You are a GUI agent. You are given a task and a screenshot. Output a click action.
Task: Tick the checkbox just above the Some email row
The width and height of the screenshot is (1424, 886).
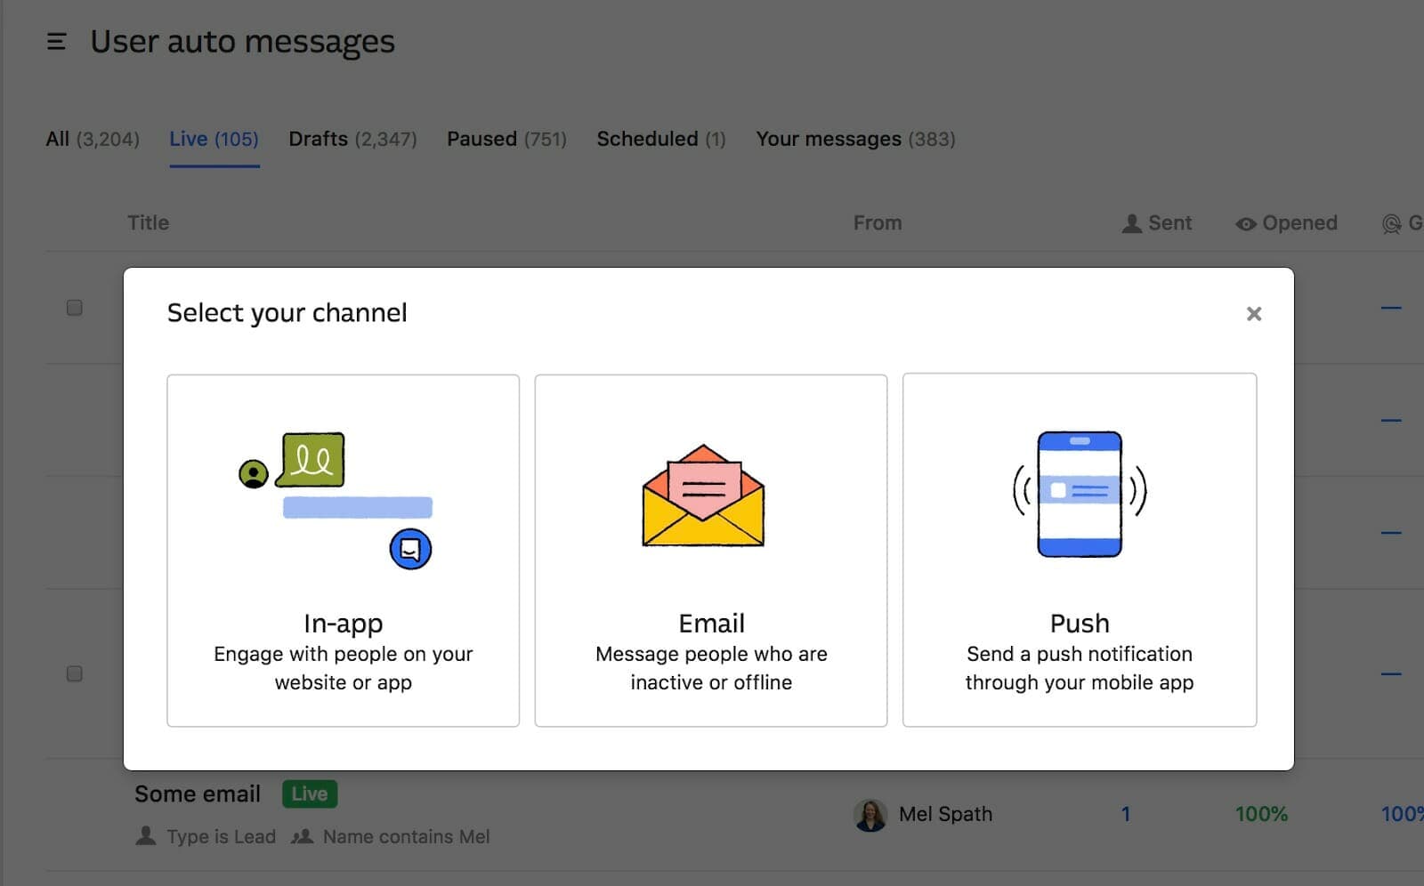click(75, 673)
